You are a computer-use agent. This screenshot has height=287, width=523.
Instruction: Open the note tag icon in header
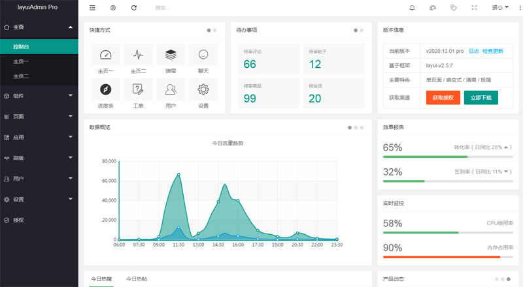(x=453, y=8)
